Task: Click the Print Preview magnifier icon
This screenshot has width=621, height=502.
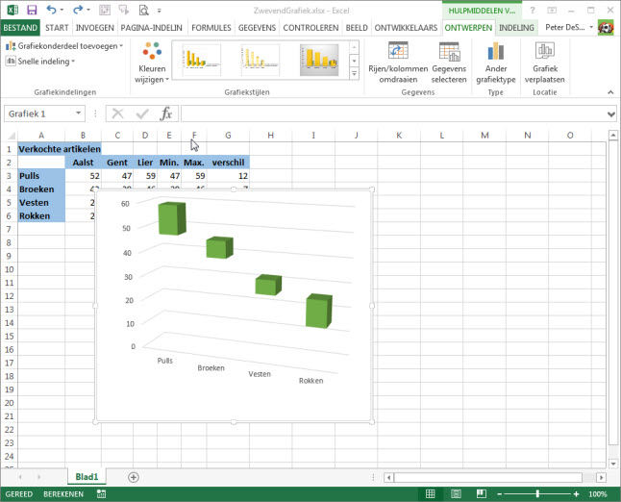Action: (143, 10)
